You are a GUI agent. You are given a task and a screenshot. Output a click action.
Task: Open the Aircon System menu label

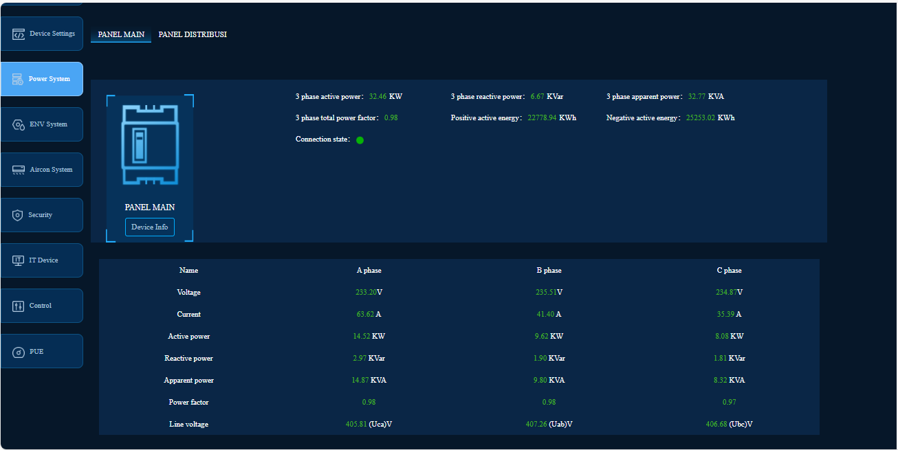coord(51,170)
